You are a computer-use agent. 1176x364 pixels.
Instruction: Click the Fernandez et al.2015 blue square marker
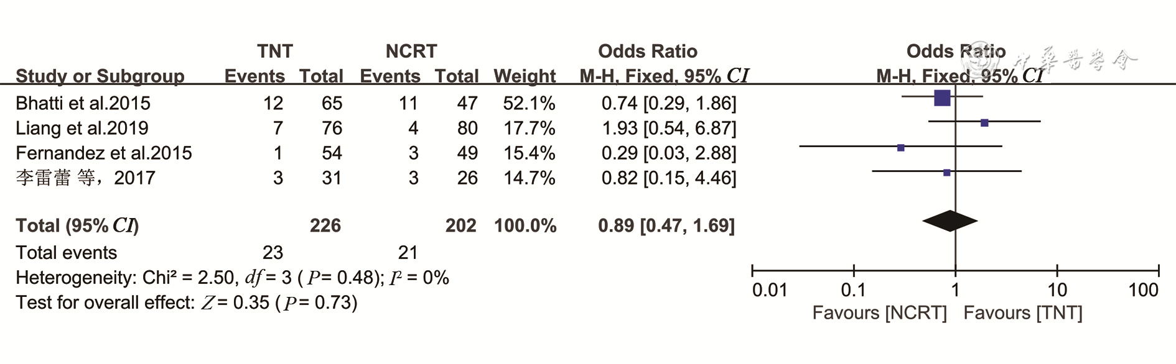(x=900, y=148)
